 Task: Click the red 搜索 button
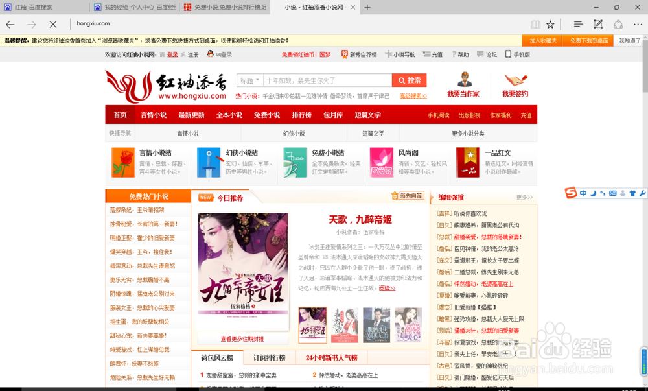[x=409, y=80]
